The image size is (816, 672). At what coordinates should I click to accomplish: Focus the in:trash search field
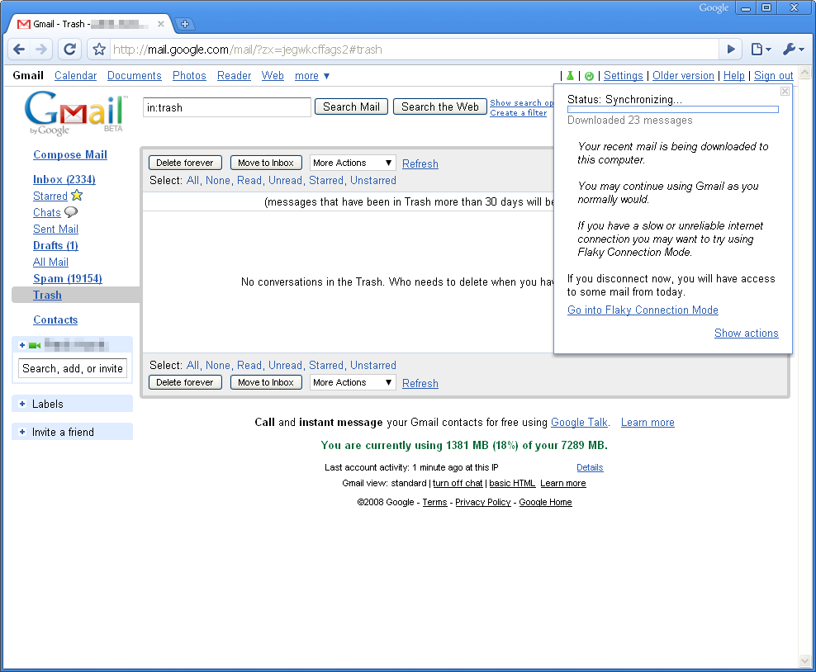(227, 107)
